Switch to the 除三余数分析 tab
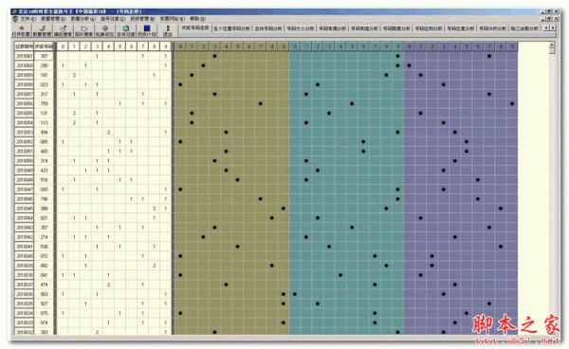Image resolution: width=569 pixels, height=349 pixels. (524, 28)
